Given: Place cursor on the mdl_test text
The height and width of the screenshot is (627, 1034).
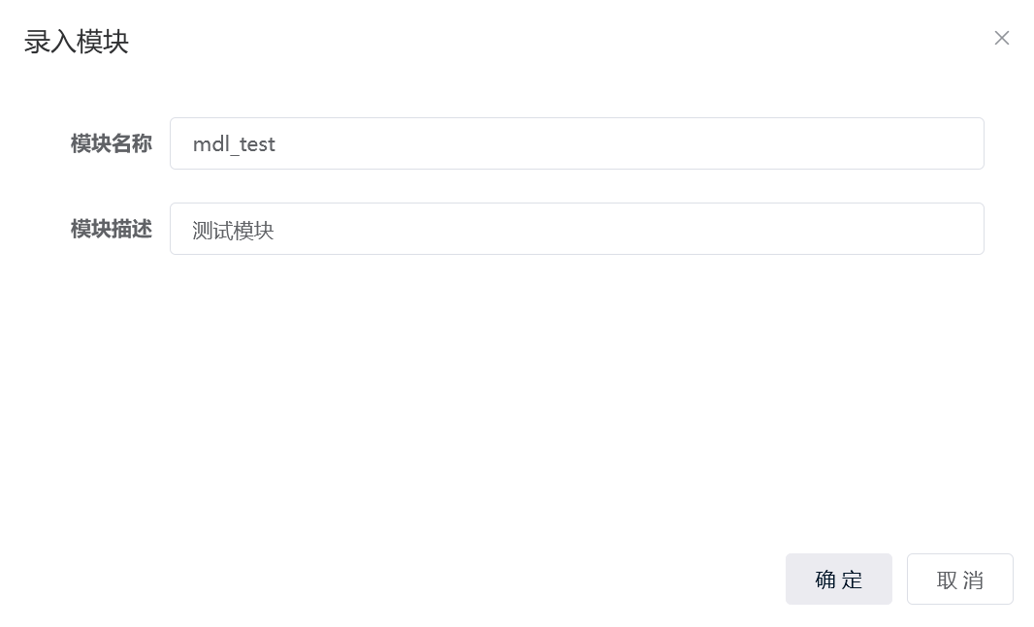Looking at the screenshot, I should click(x=234, y=144).
